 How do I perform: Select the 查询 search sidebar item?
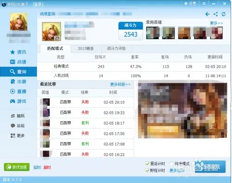(19, 72)
